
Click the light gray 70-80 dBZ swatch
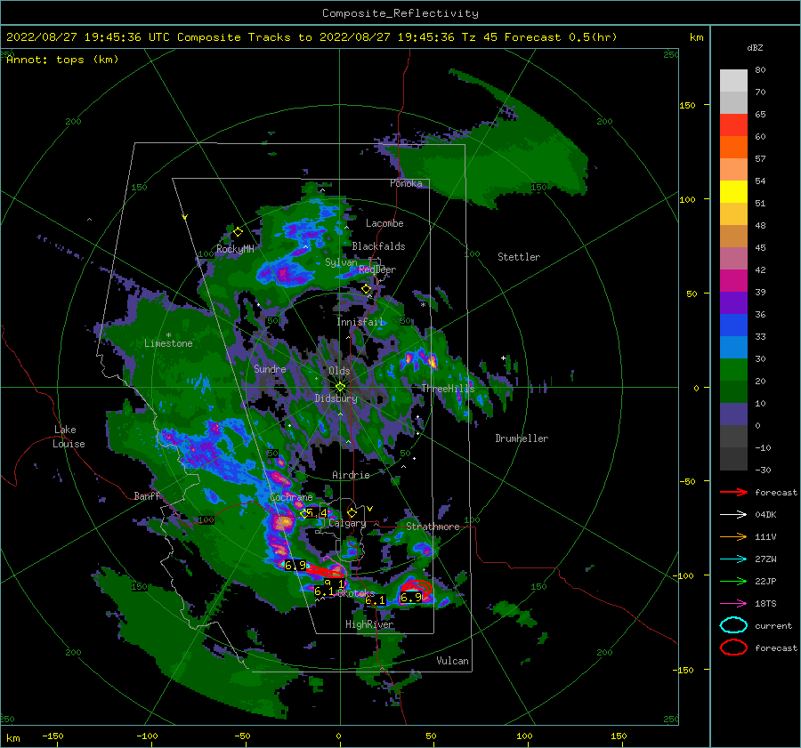pyautogui.click(x=733, y=81)
